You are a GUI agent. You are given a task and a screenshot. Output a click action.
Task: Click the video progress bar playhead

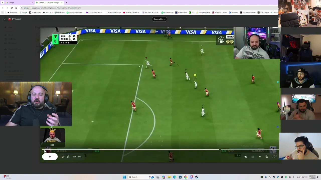[x=220, y=149]
